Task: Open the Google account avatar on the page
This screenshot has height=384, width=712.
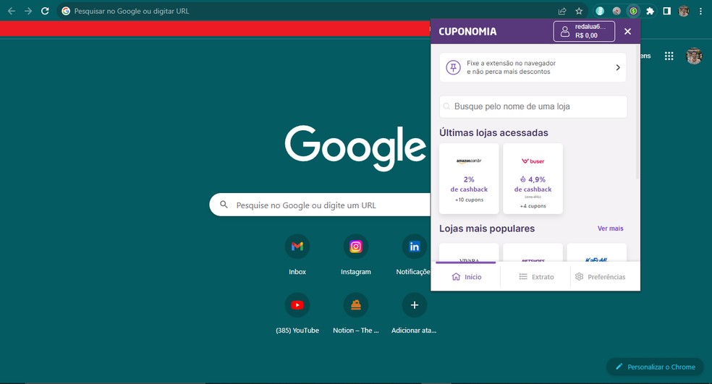Action: point(694,56)
